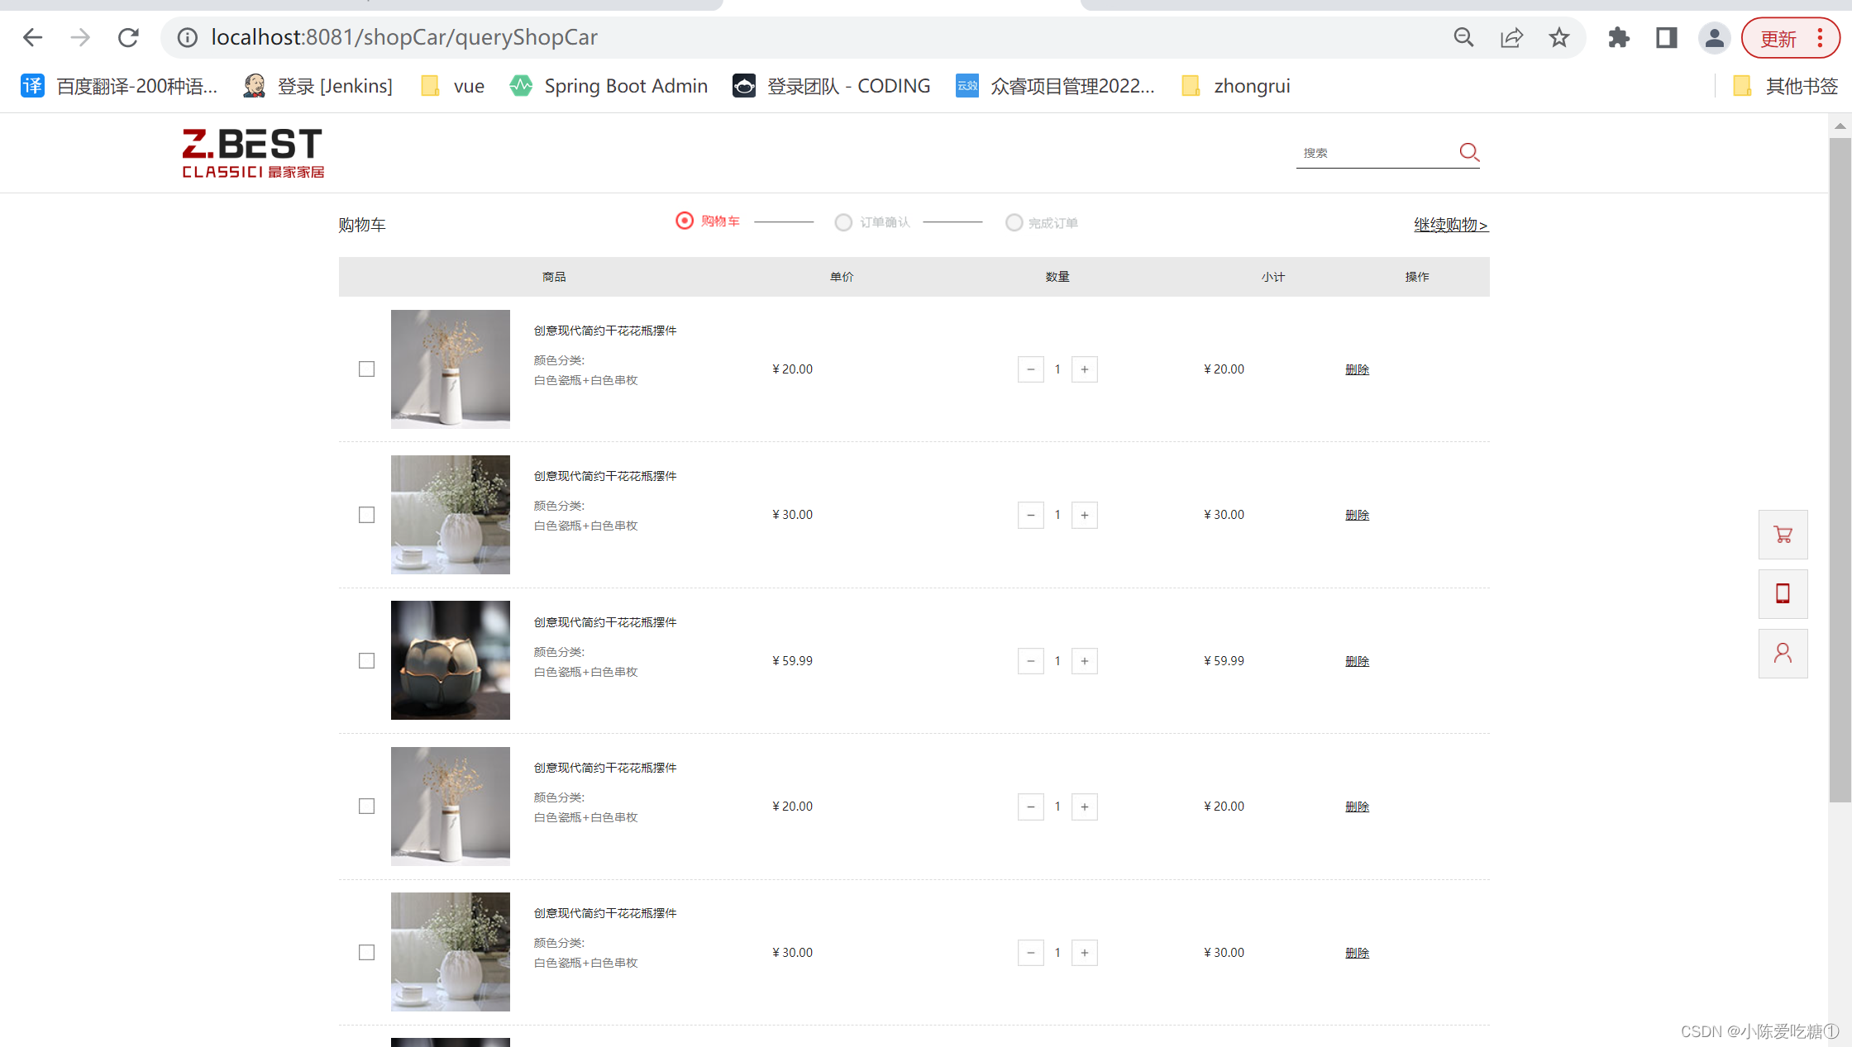This screenshot has width=1852, height=1047.
Task: Click the red search magnifier icon
Action: point(1468,152)
